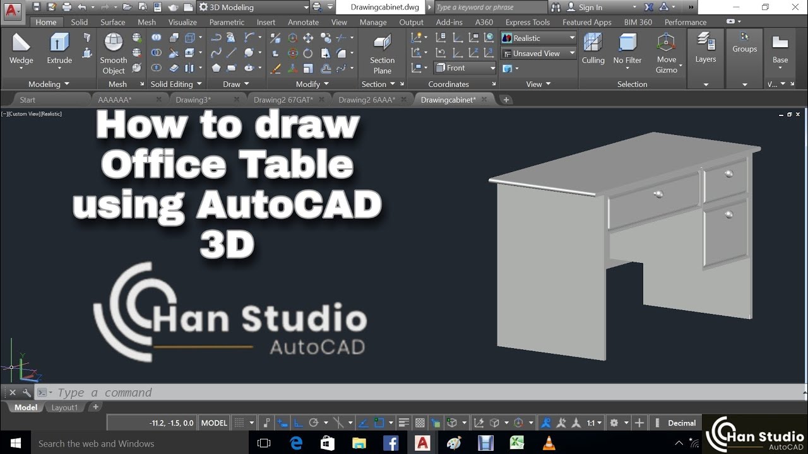The height and width of the screenshot is (454, 808).
Task: Open the Front UCS dropdown
Action: coord(466,68)
